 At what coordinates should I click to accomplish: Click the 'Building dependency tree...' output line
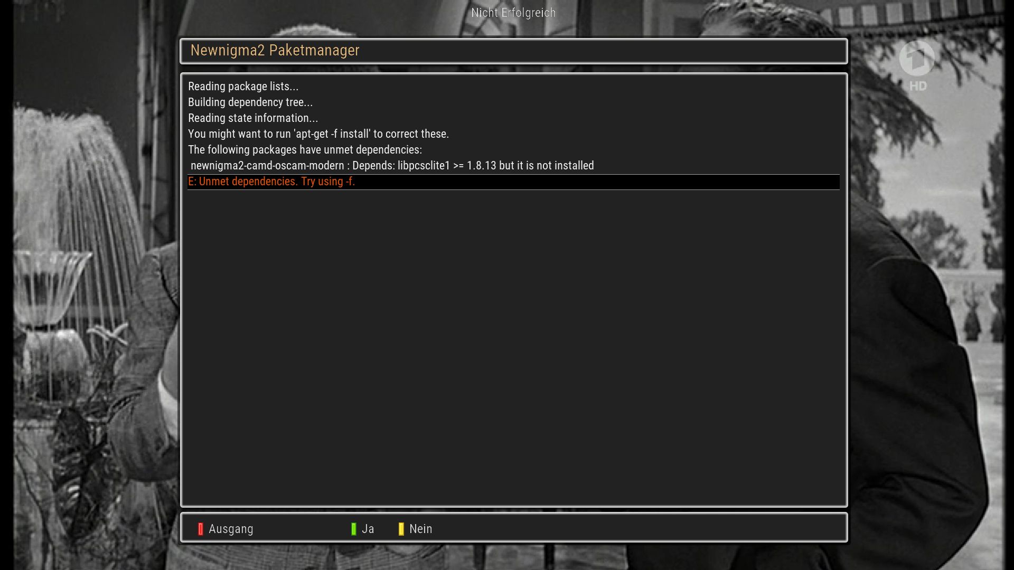click(250, 102)
